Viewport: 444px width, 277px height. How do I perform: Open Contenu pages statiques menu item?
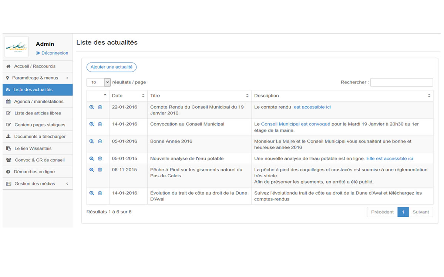pos(37,125)
